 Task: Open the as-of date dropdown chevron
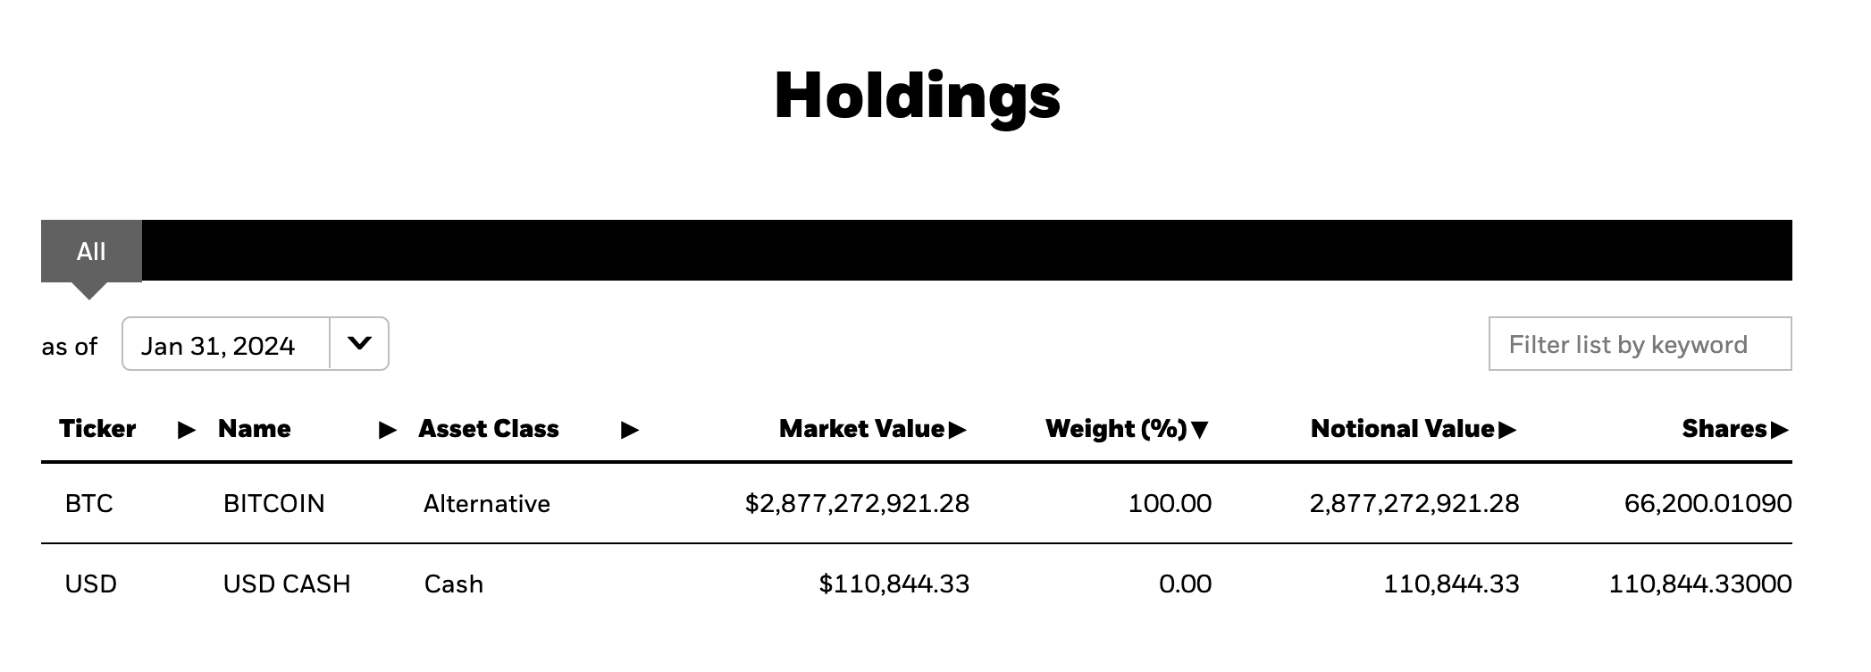coord(360,344)
